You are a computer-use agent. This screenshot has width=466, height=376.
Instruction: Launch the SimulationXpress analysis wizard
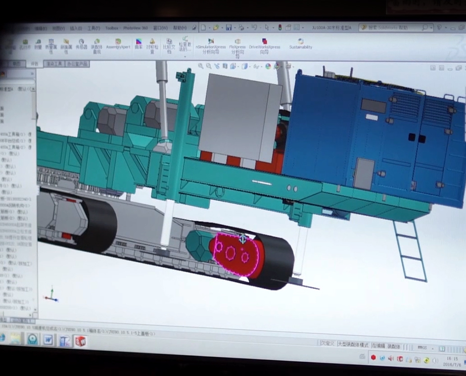click(x=211, y=47)
